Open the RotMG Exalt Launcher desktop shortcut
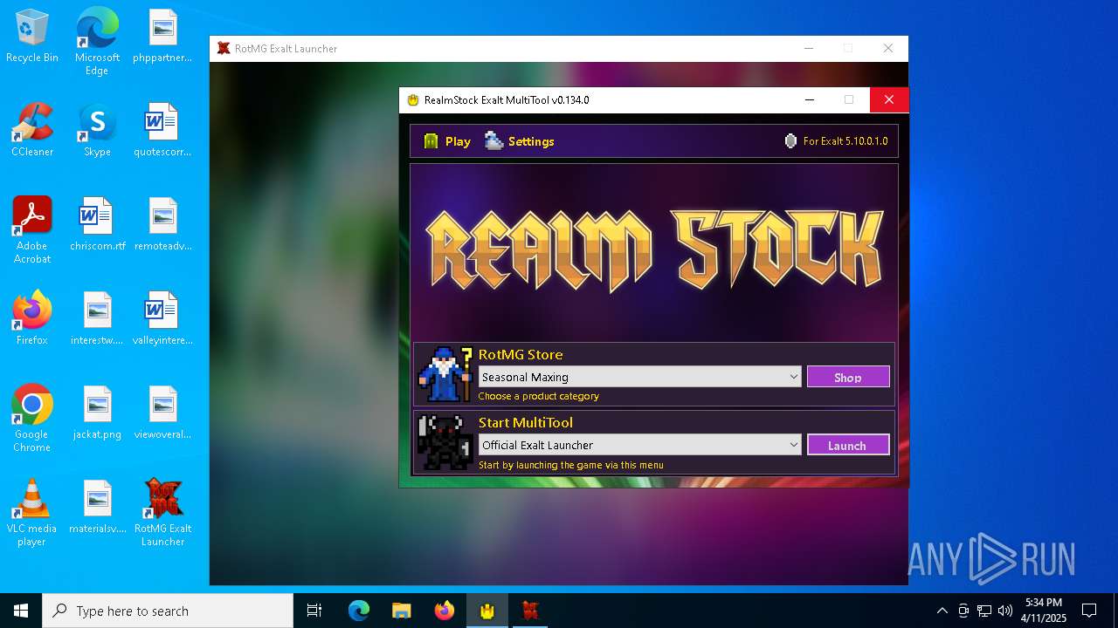The width and height of the screenshot is (1118, 628). point(162,513)
